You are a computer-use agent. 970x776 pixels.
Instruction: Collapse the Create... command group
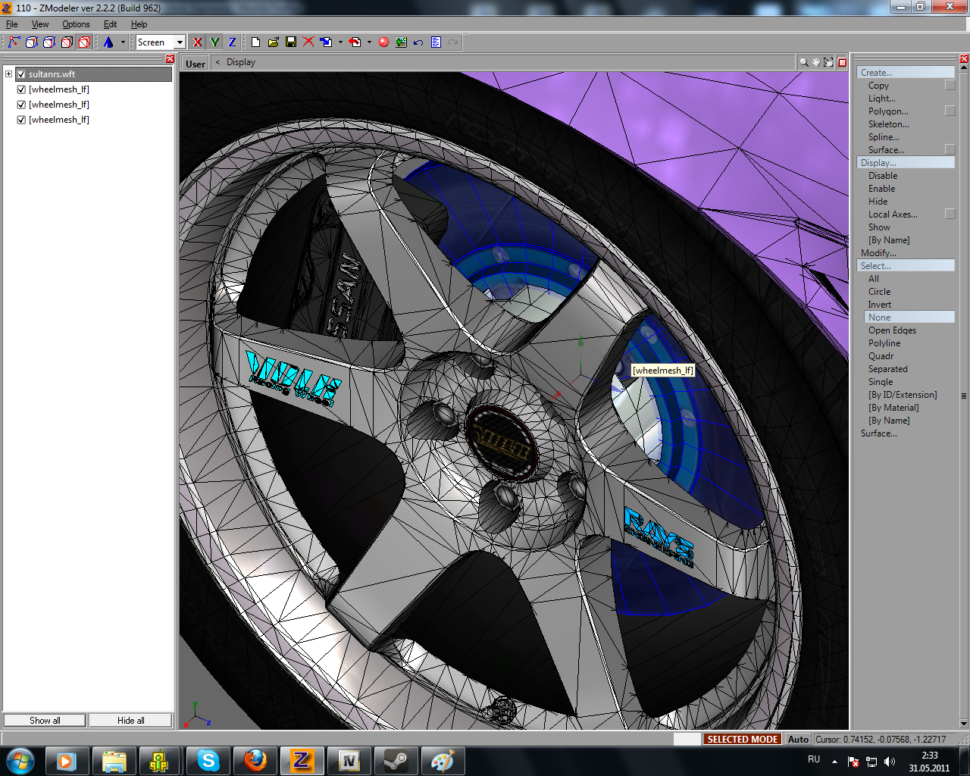coord(906,73)
